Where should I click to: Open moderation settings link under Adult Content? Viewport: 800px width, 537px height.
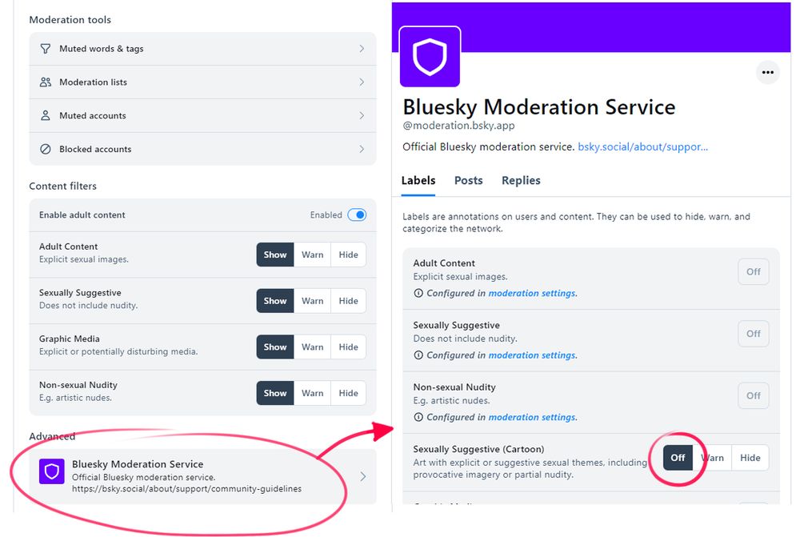point(532,293)
